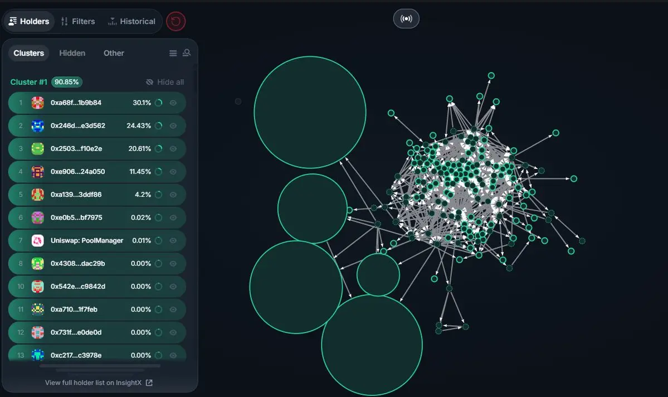This screenshot has width=668, height=397.
Task: Click circle icon next to 11.45%
Action: pos(158,171)
